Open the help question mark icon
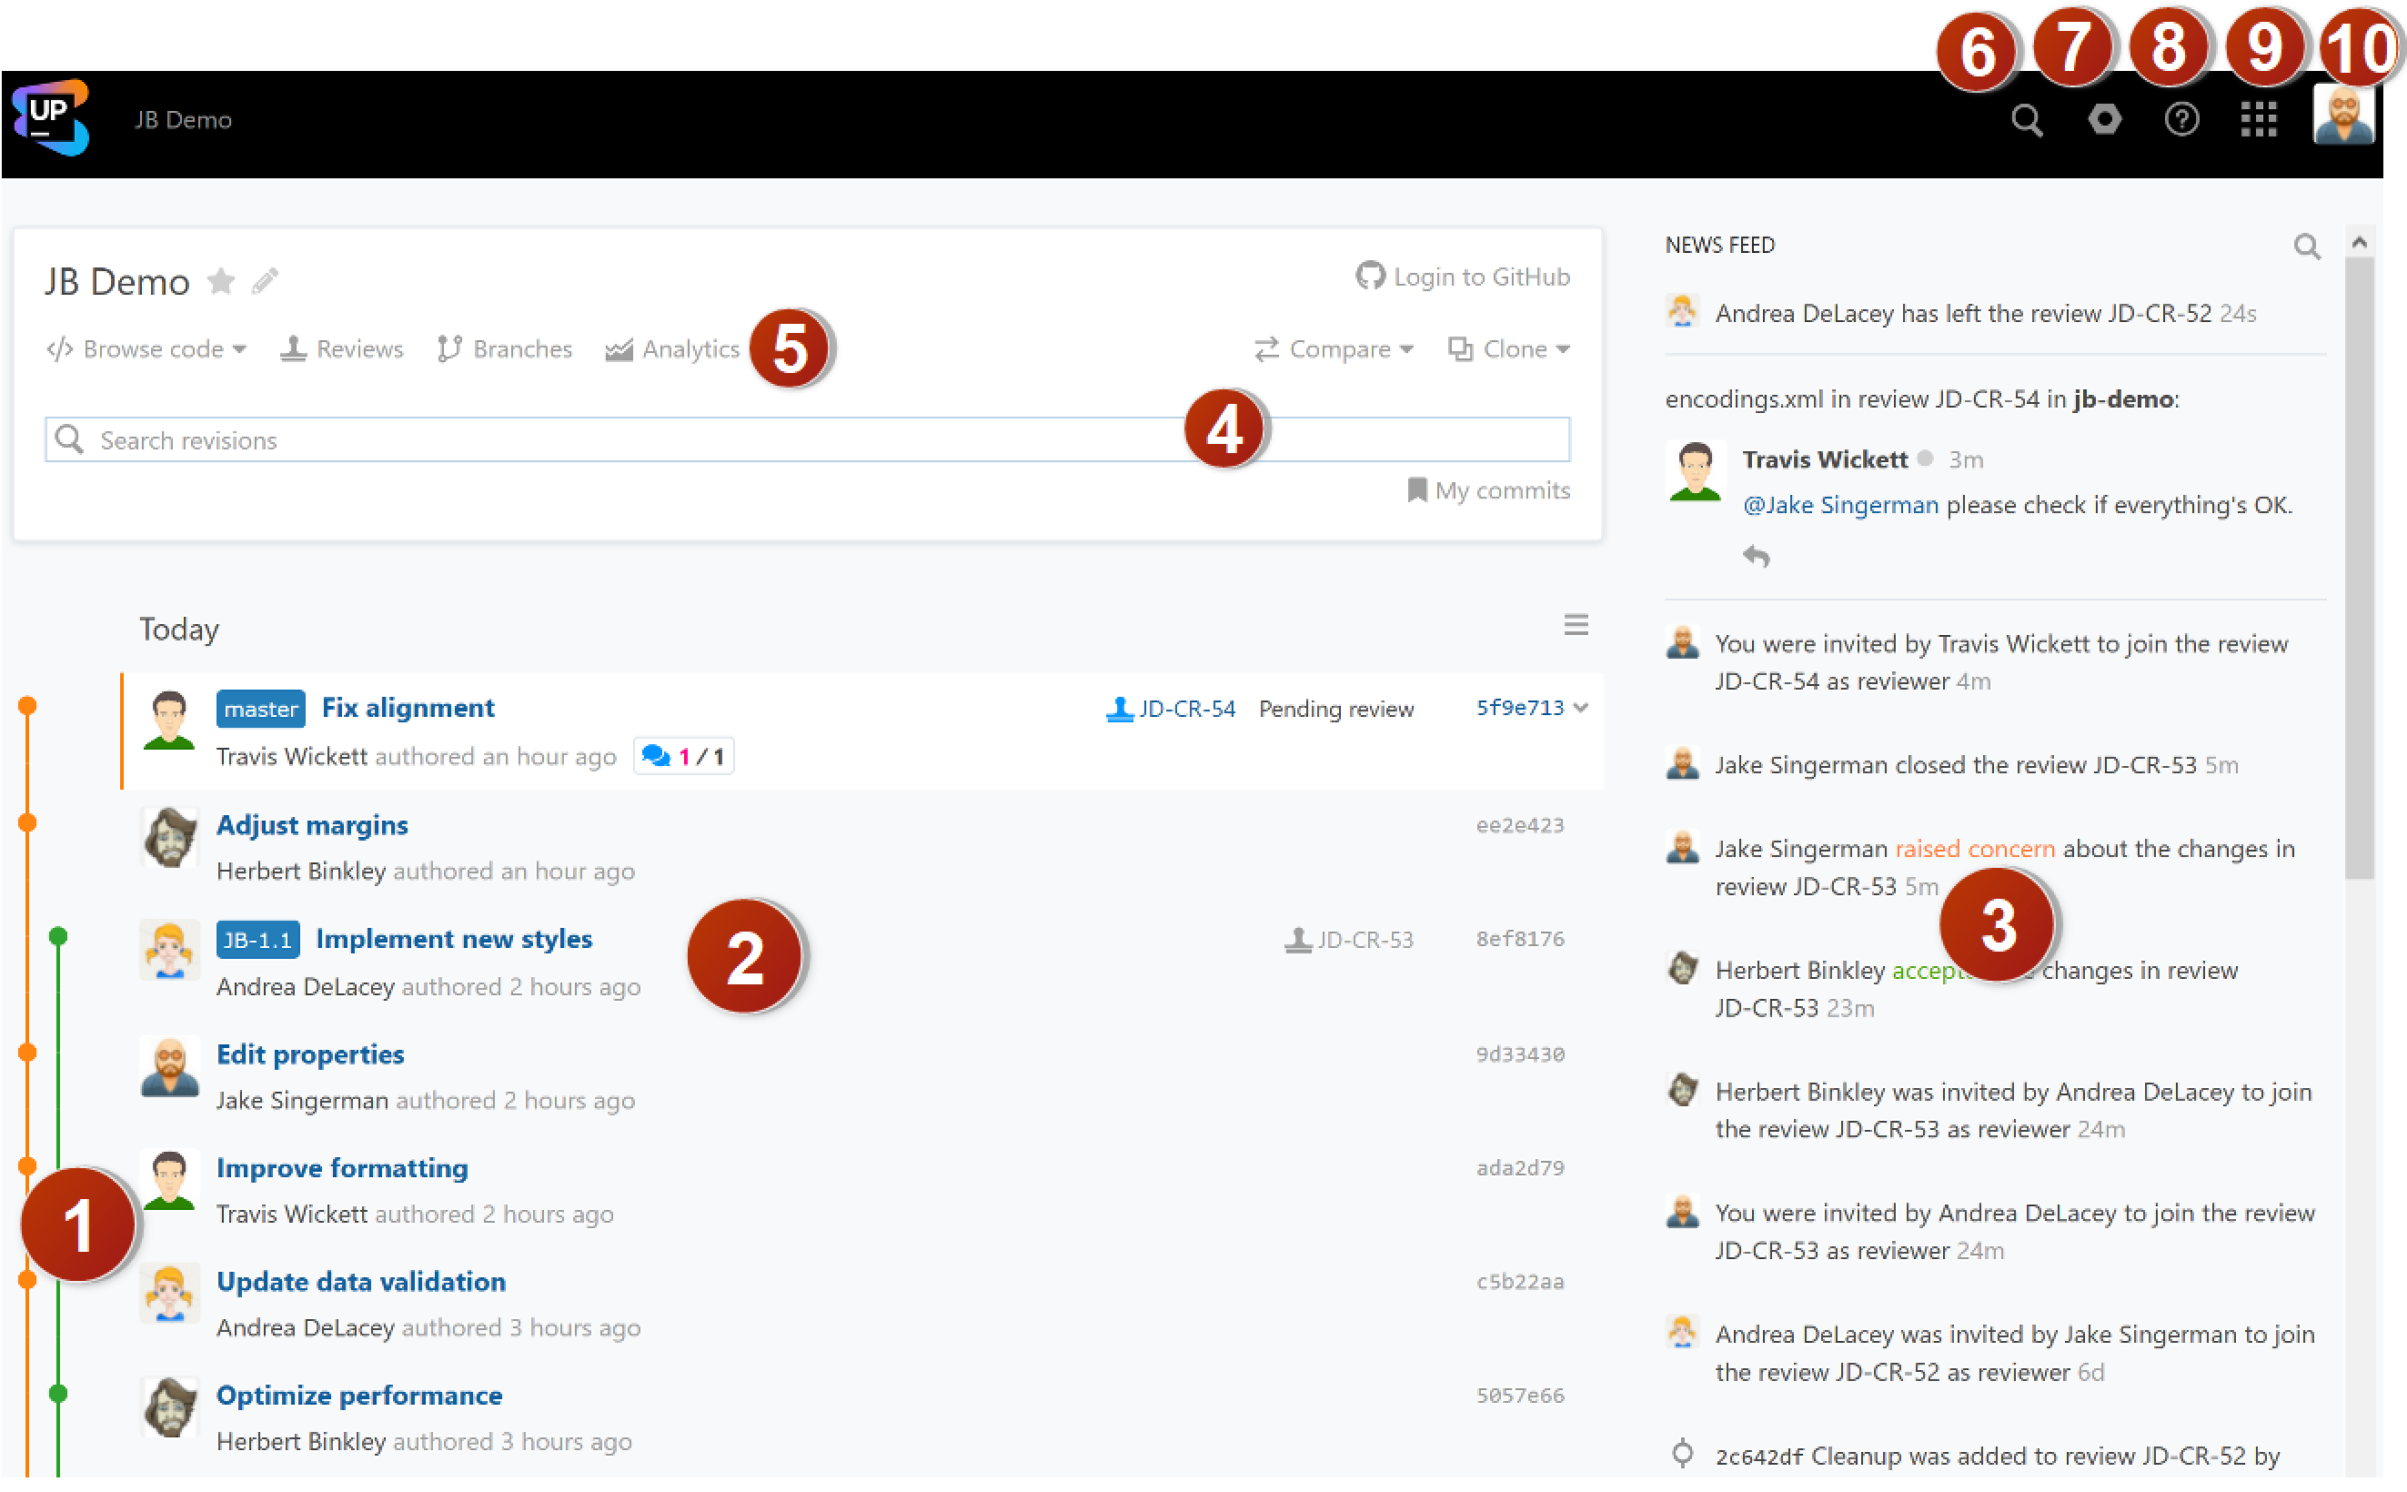 (2181, 120)
